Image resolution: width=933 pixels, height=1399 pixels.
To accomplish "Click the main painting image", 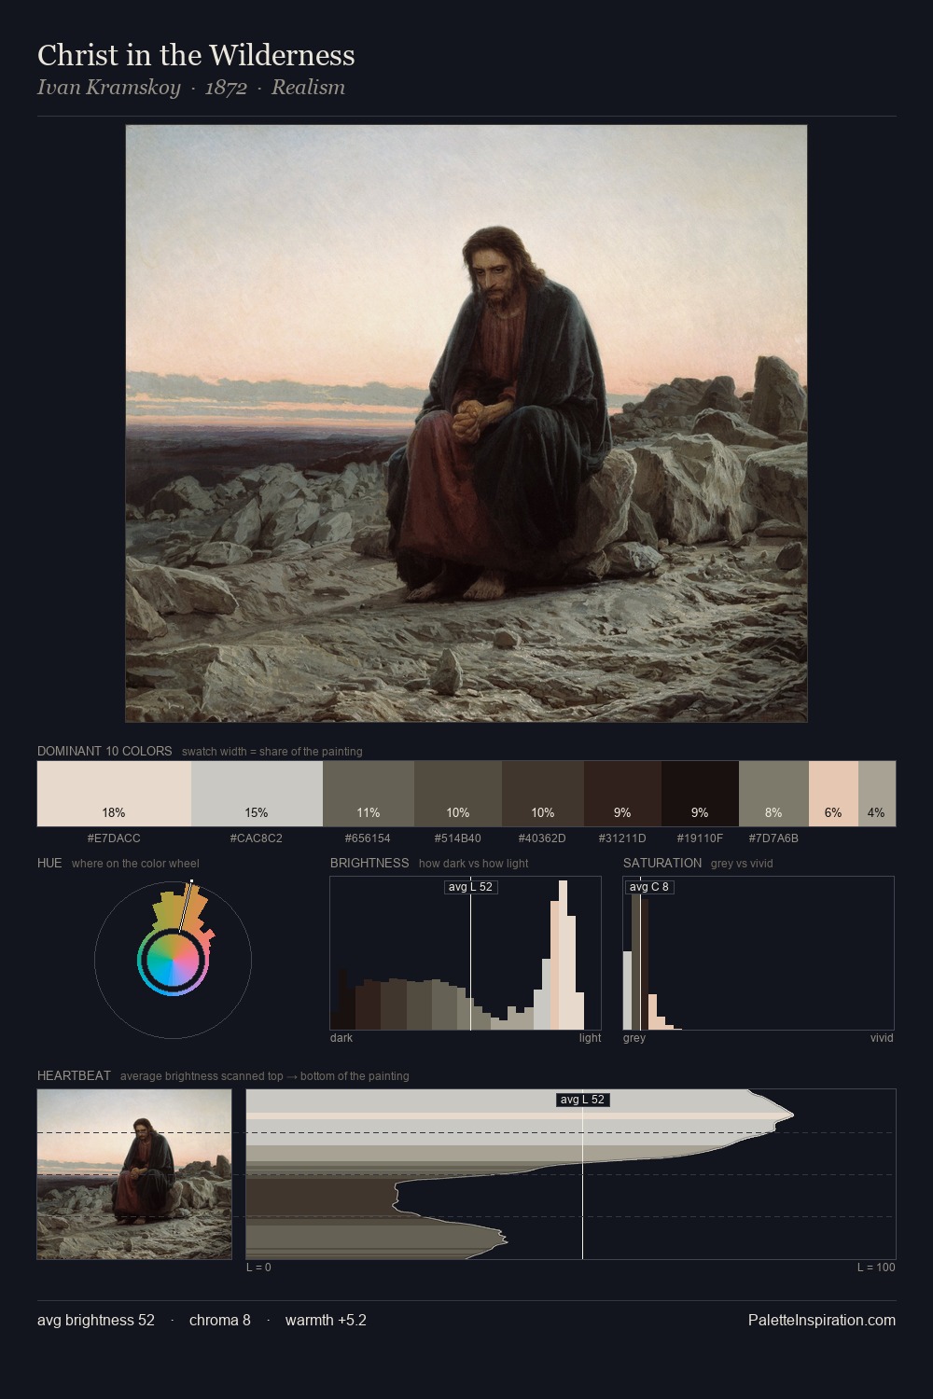I will pyautogui.click(x=466, y=423).
